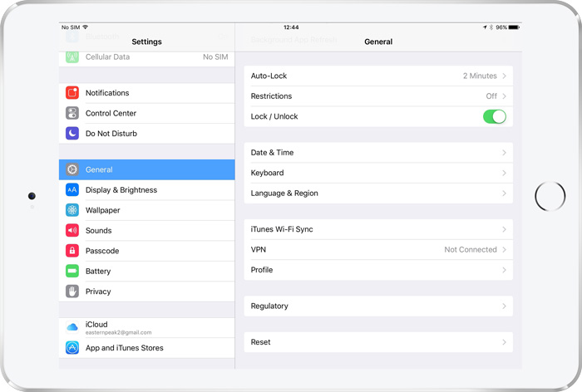Tap the Keyboard label
Screen dimensions: 582x392
[x=267, y=173]
